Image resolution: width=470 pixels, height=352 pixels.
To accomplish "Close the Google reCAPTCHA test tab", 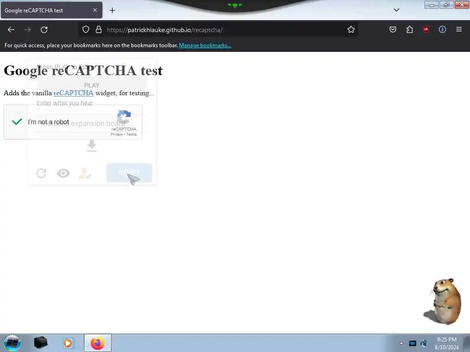I will [x=95, y=10].
